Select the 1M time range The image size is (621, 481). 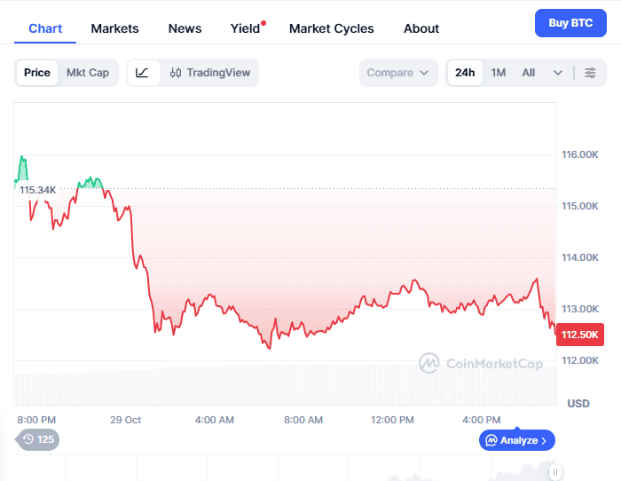499,73
